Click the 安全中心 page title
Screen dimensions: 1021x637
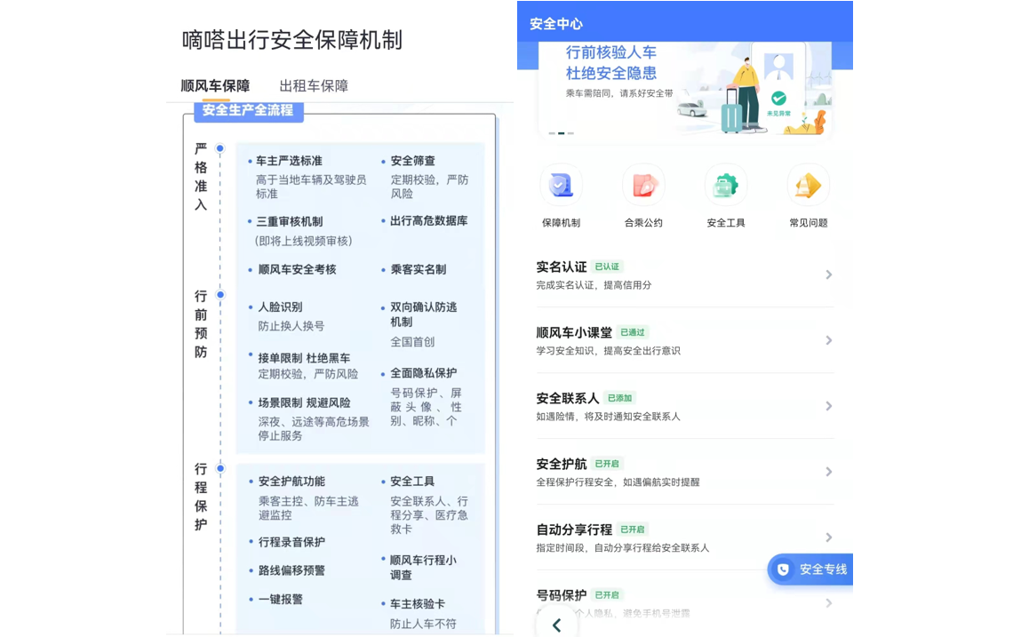point(556,24)
